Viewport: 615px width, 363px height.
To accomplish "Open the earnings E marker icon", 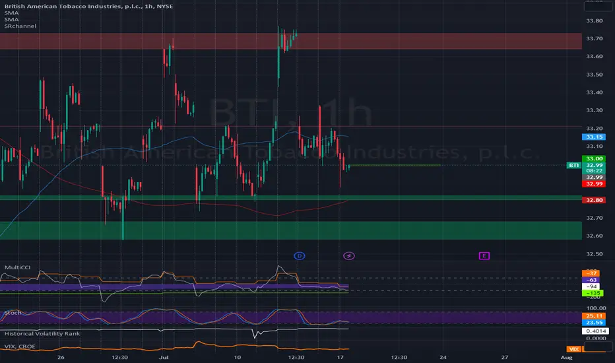I will coord(484,256).
